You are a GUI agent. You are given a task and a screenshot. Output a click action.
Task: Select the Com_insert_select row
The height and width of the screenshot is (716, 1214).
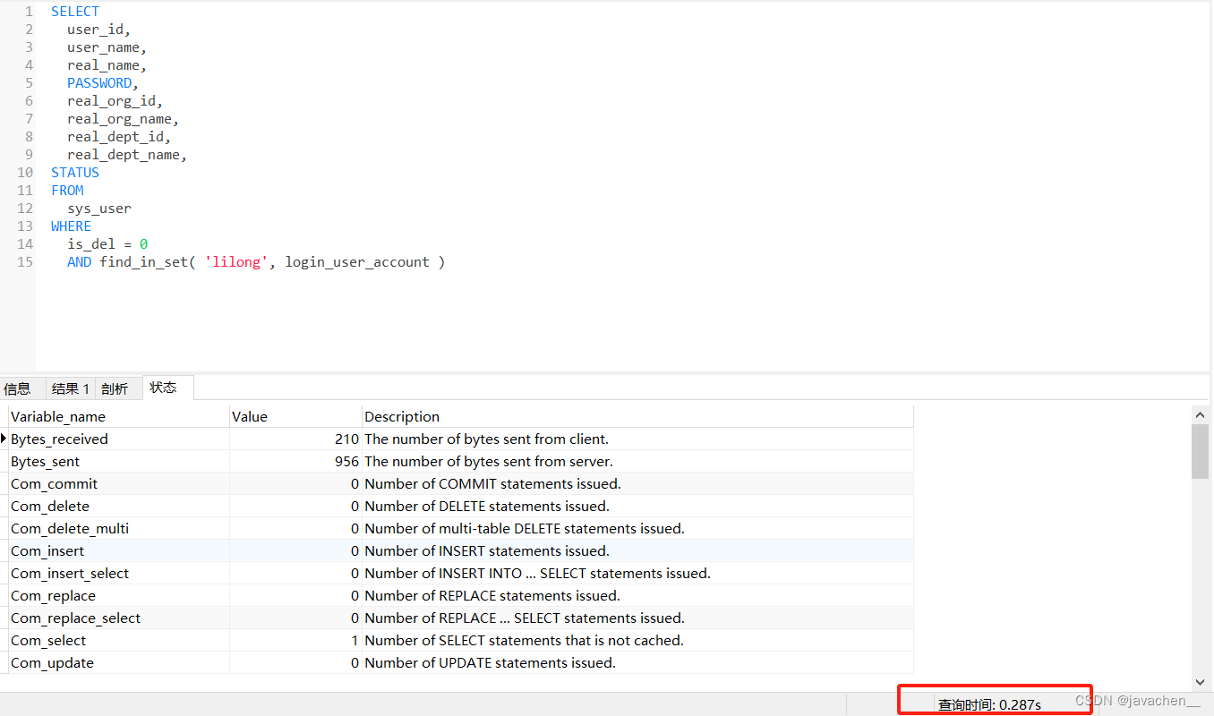tap(69, 573)
